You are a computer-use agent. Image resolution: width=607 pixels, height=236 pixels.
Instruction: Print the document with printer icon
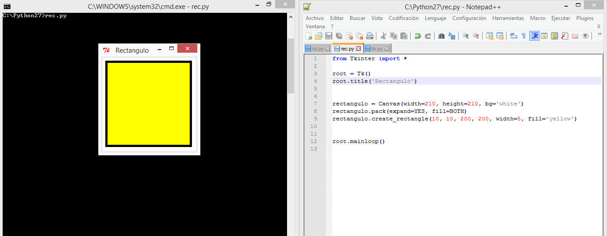click(x=370, y=36)
